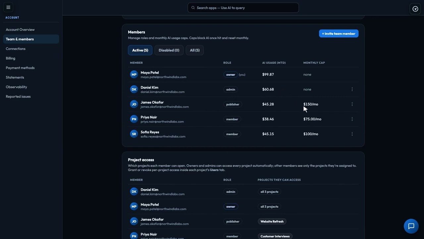424x239 pixels.
Task: Click Maya Patel's $99.87 usage value
Action: [268, 74]
